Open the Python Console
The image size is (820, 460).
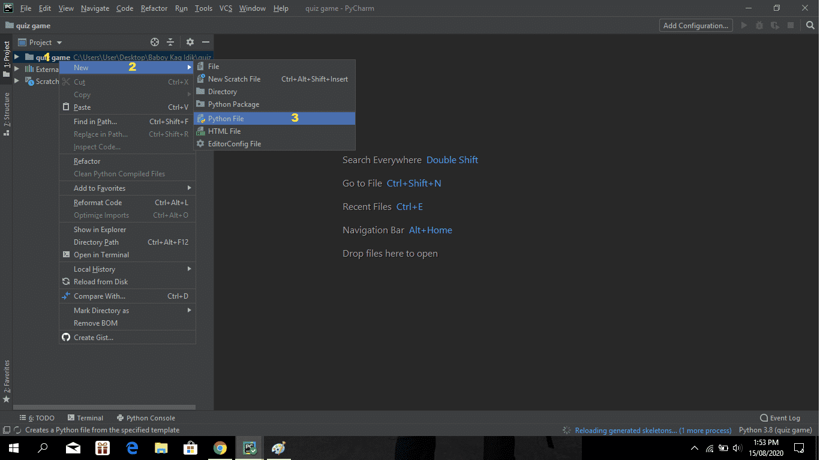click(x=146, y=417)
